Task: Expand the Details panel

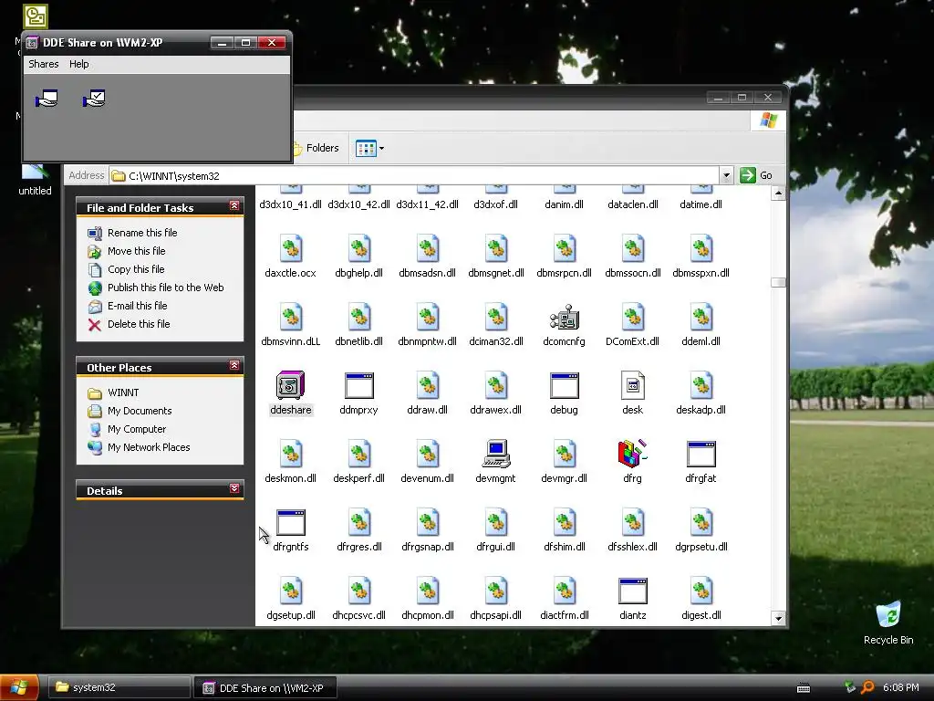Action: [234, 489]
